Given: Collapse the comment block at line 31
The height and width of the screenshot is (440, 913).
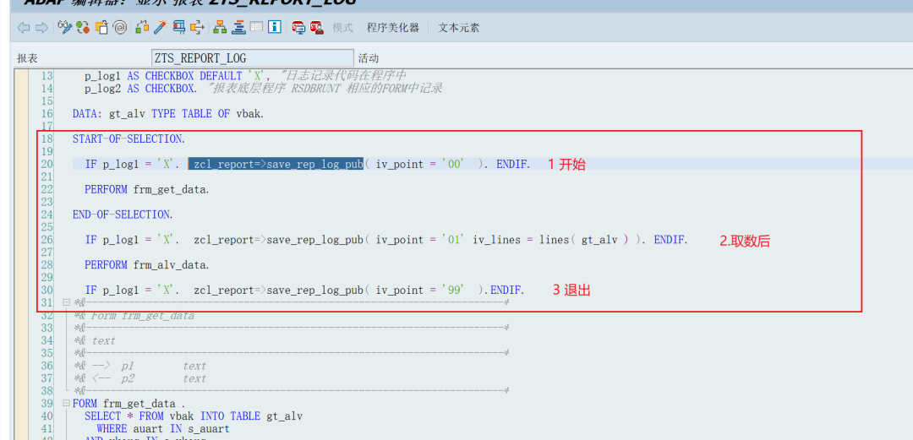Looking at the screenshot, I should [66, 302].
